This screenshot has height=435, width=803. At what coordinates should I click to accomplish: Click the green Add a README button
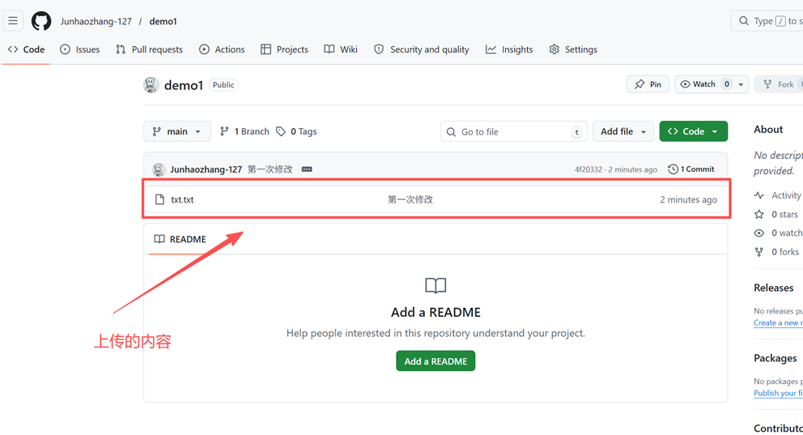click(435, 361)
